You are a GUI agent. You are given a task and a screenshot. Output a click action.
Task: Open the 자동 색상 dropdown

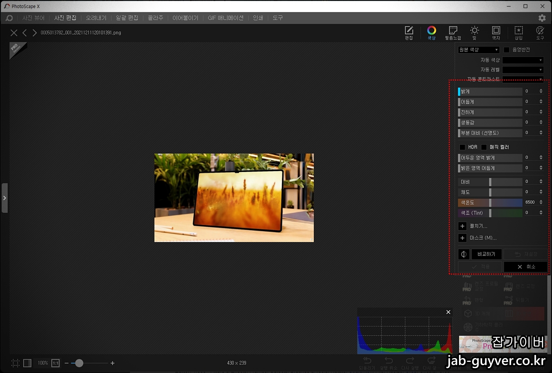(x=523, y=60)
